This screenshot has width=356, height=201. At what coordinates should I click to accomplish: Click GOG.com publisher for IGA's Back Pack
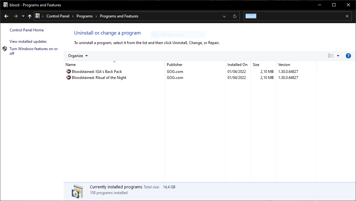click(175, 71)
